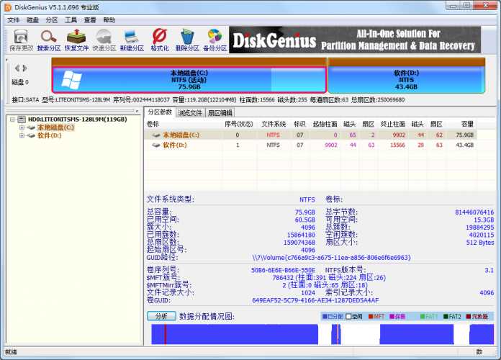This screenshot has width=501, height=360.
Task: Open the 分区 menu
Action: [52, 20]
